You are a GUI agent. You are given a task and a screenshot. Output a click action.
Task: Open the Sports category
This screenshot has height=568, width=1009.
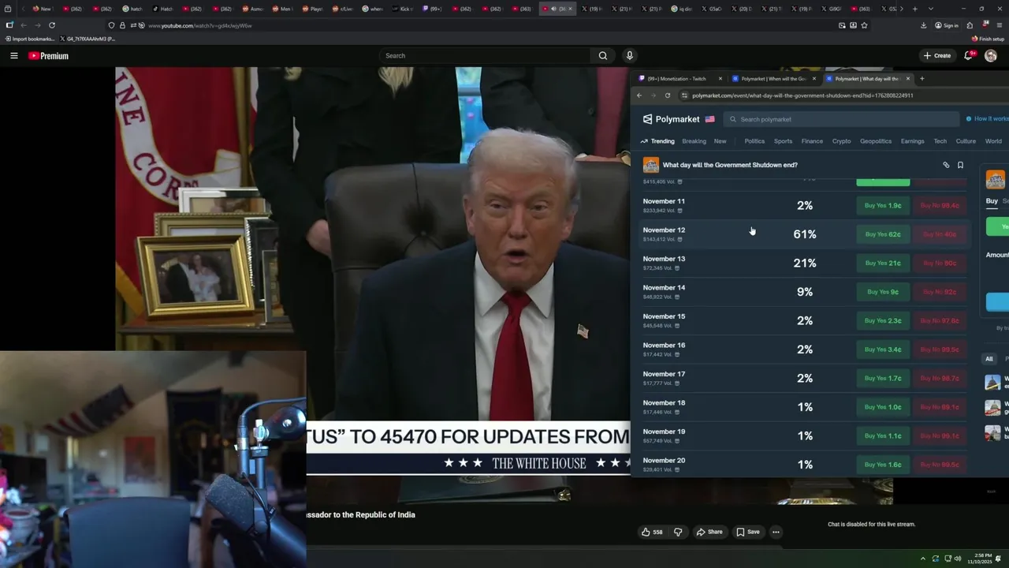(x=783, y=141)
